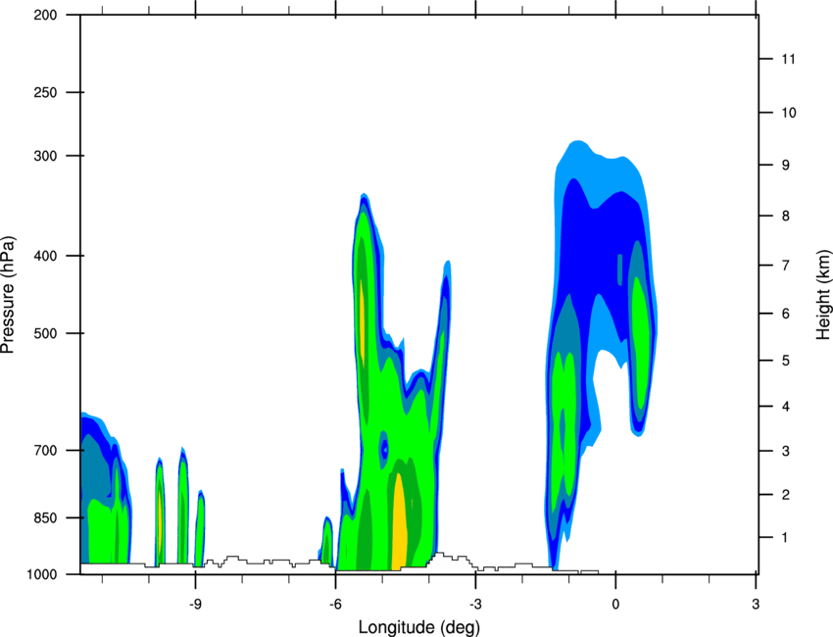Click the 10 km height label
This screenshot has width=833, height=637.
point(789,113)
